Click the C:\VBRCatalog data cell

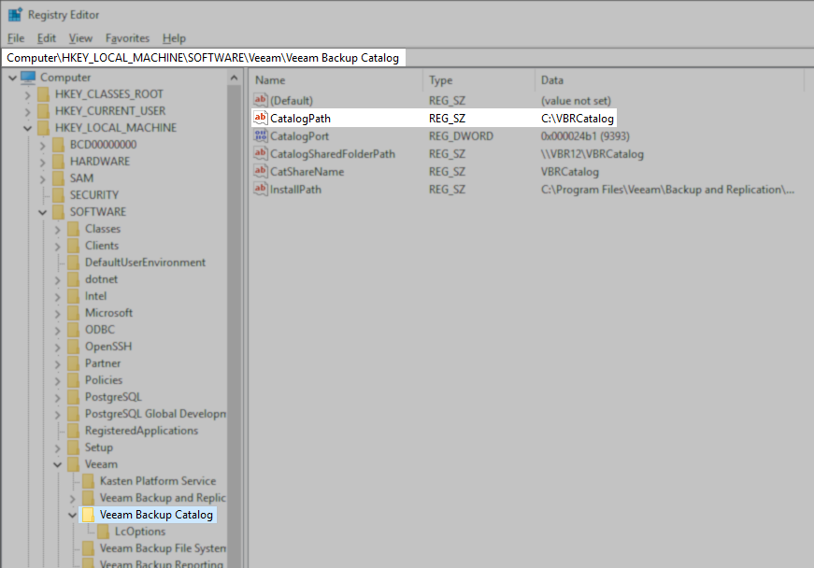(x=578, y=119)
